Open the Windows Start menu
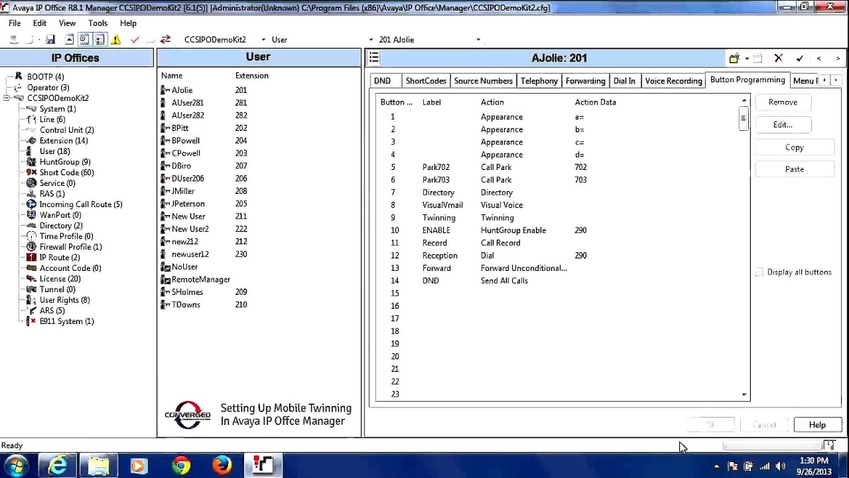The width and height of the screenshot is (849, 478). (x=16, y=465)
